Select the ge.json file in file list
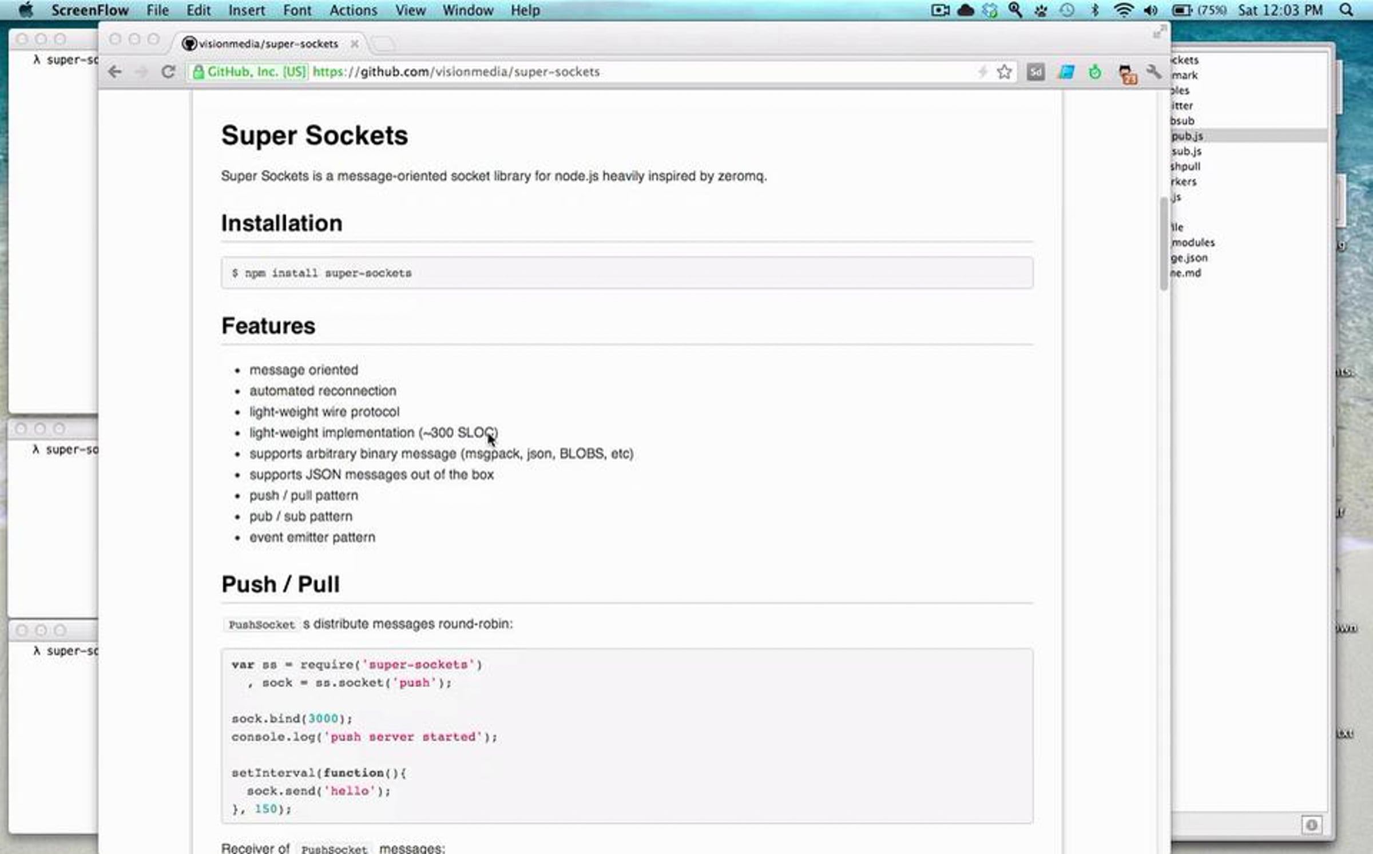This screenshot has width=1373, height=854. (1189, 258)
